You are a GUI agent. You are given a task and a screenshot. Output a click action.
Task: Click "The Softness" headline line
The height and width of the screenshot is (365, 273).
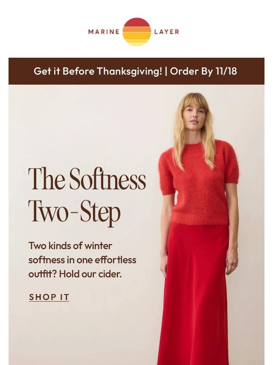point(87,179)
